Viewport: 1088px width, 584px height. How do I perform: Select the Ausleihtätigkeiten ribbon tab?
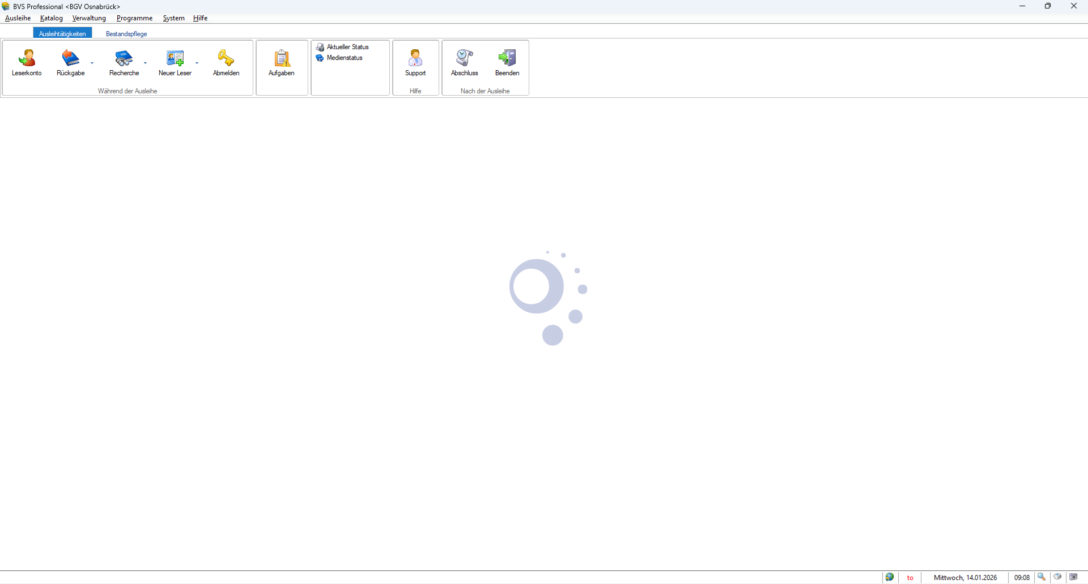tap(62, 33)
